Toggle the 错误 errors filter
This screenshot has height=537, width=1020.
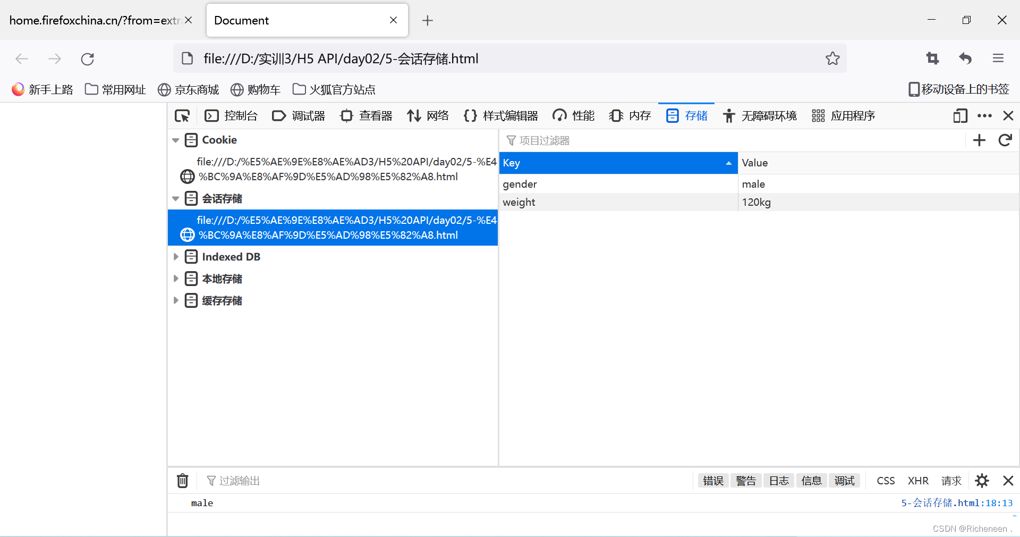pyautogui.click(x=713, y=481)
